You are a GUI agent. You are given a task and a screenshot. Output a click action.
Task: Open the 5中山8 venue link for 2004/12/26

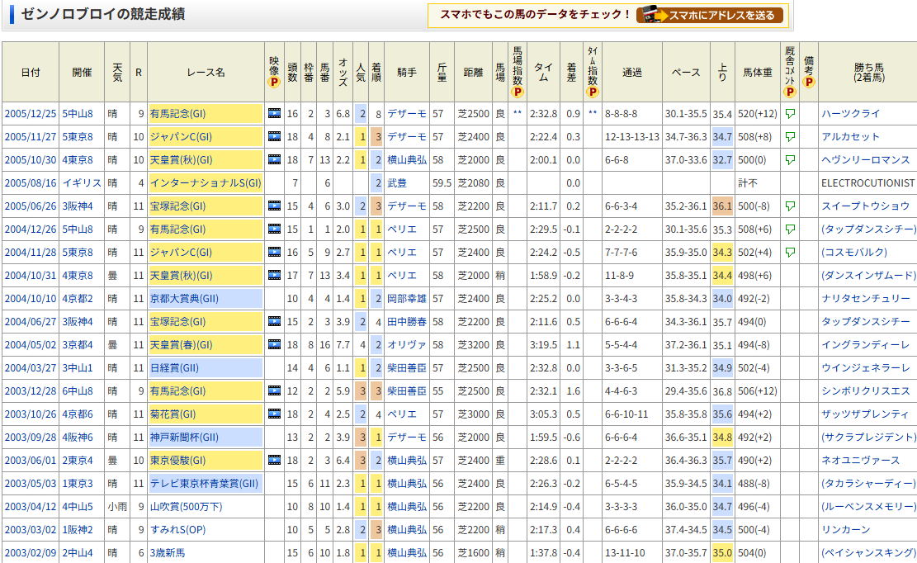[78, 229]
